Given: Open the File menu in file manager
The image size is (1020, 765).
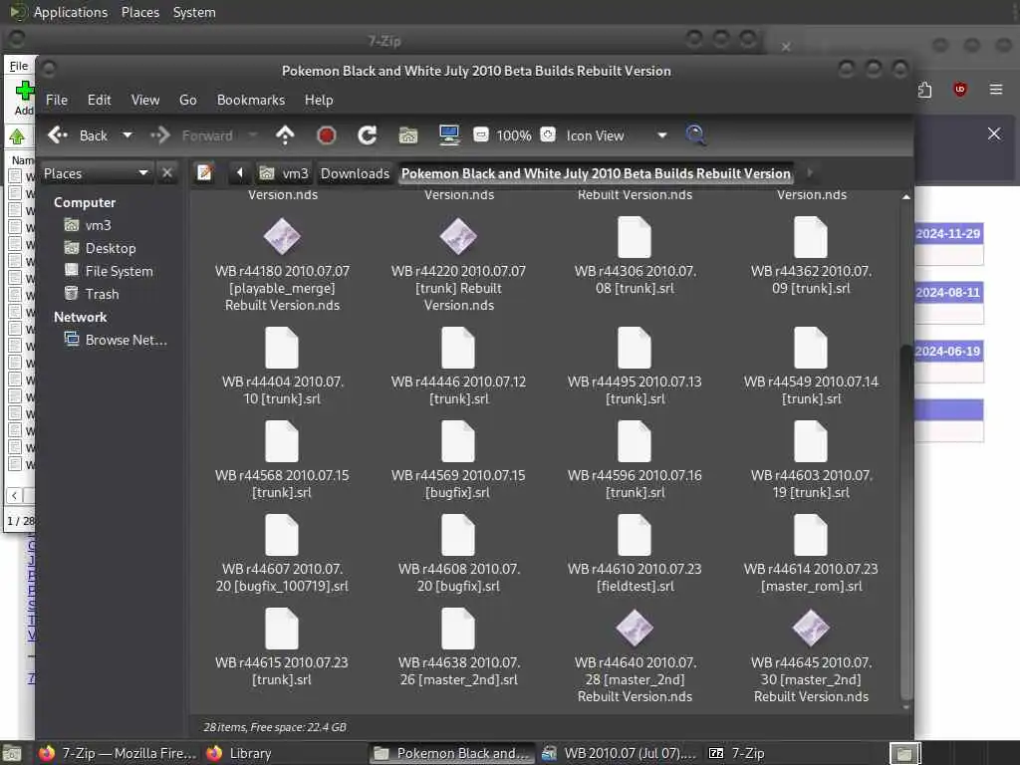Looking at the screenshot, I should pos(57,100).
